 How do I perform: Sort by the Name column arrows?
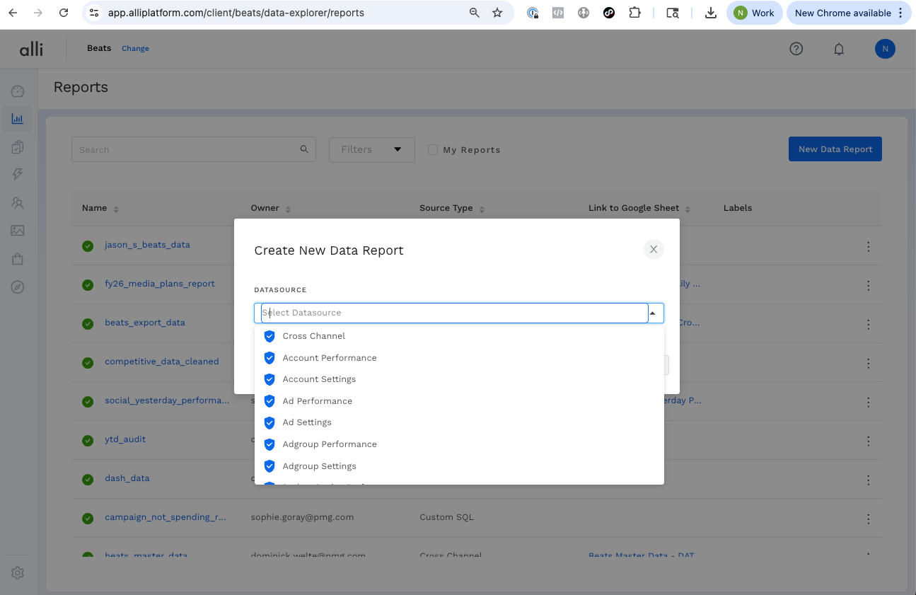pos(116,209)
